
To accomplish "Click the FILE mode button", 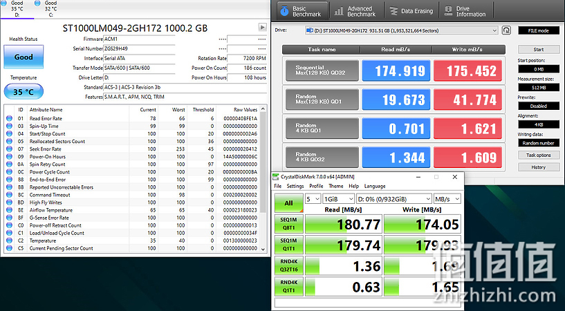I will [x=539, y=30].
